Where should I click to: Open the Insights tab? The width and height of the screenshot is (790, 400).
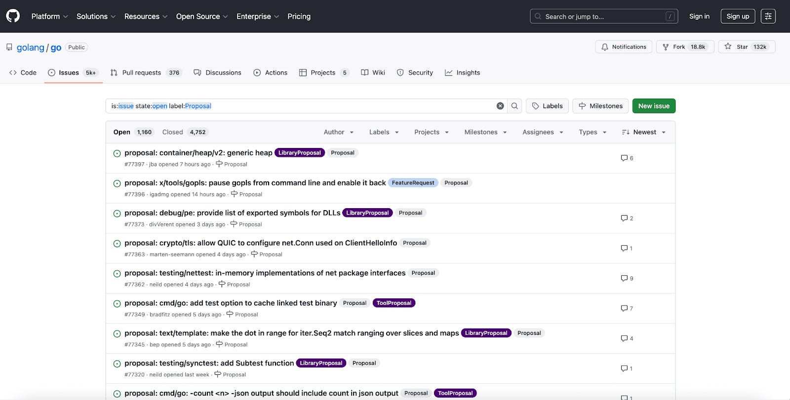(x=462, y=73)
